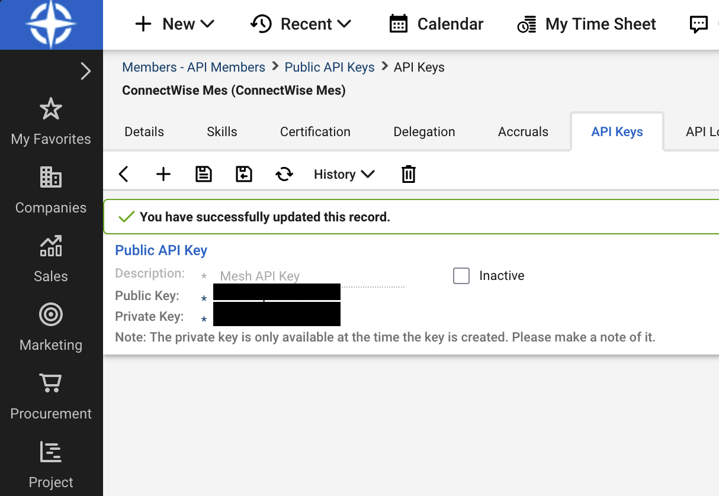This screenshot has width=719, height=496.
Task: Refresh the record with circular arrows icon
Action: [284, 174]
